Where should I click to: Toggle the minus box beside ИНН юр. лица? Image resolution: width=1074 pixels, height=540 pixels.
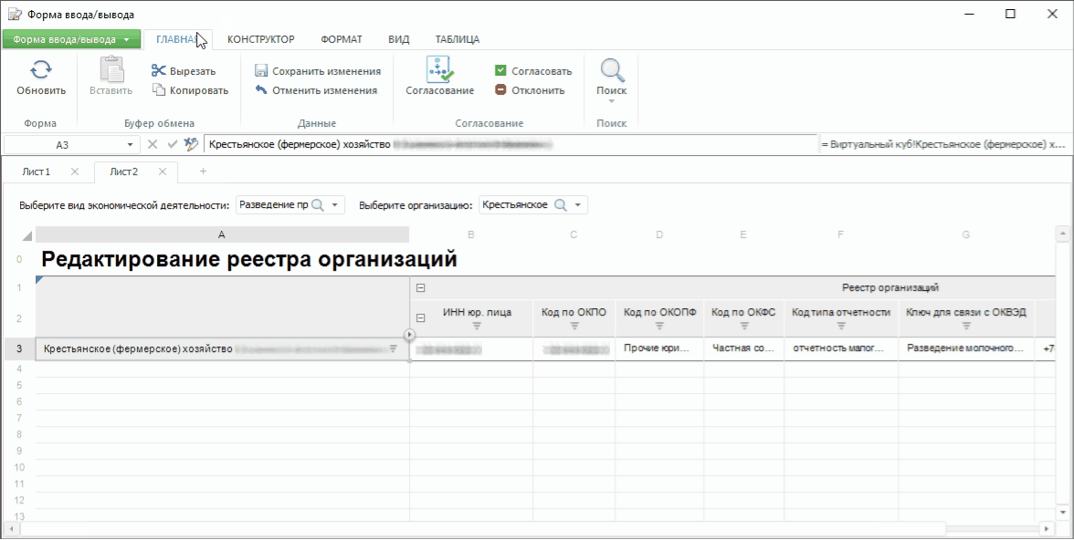[x=421, y=318]
